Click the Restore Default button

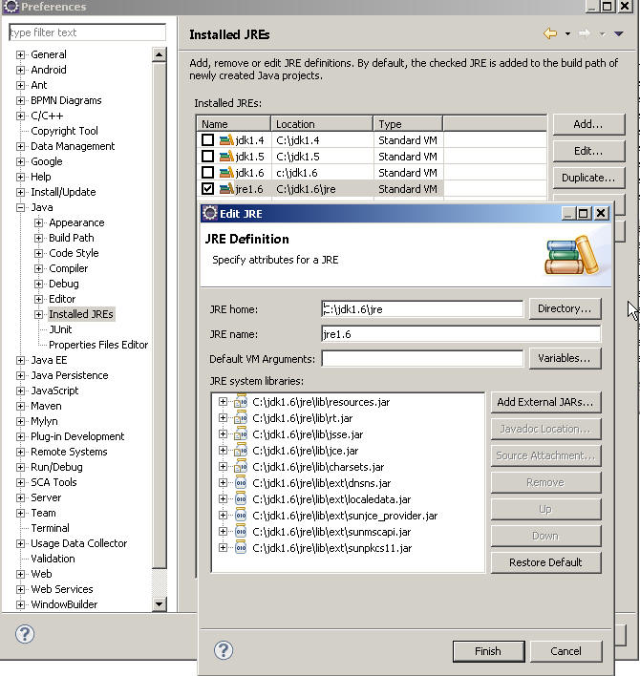545,562
